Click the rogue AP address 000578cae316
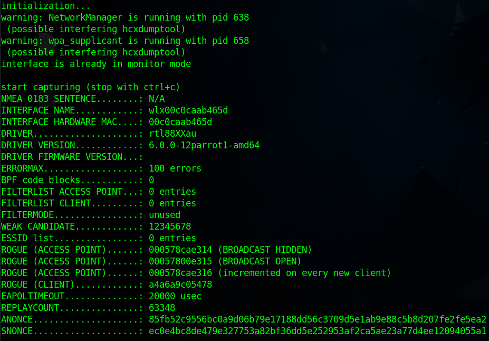 180,273
